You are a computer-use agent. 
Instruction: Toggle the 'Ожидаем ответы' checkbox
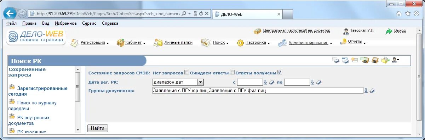[x=232, y=73]
